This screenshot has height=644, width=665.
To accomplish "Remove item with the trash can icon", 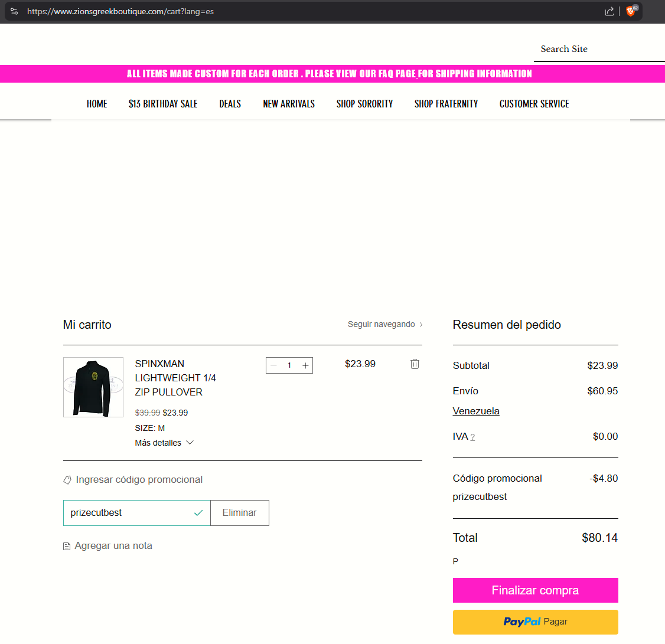I will (415, 364).
